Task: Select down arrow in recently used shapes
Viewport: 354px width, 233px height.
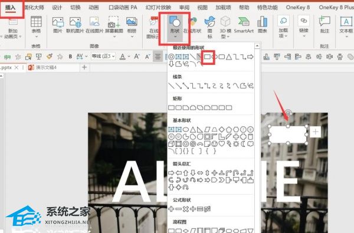Action: [171, 64]
